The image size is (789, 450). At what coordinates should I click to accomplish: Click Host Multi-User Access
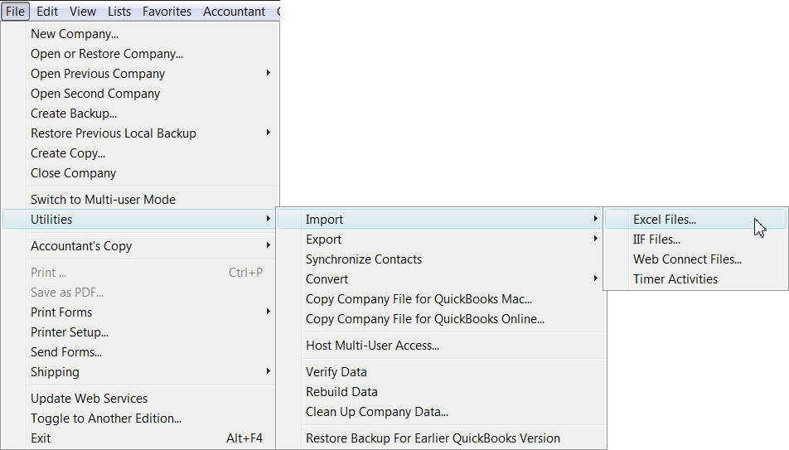point(372,346)
